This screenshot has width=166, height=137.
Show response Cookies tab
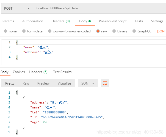tap(19, 72)
